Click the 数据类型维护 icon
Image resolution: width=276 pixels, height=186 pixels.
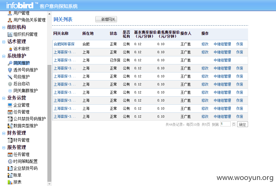click(10, 126)
